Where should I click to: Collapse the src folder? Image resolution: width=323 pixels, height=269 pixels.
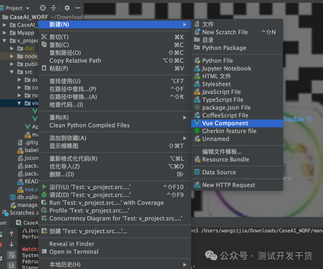[12, 72]
